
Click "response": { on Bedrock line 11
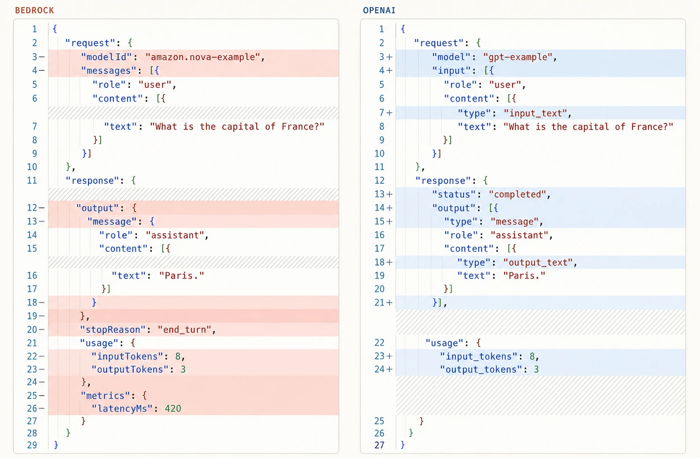[x=101, y=181]
